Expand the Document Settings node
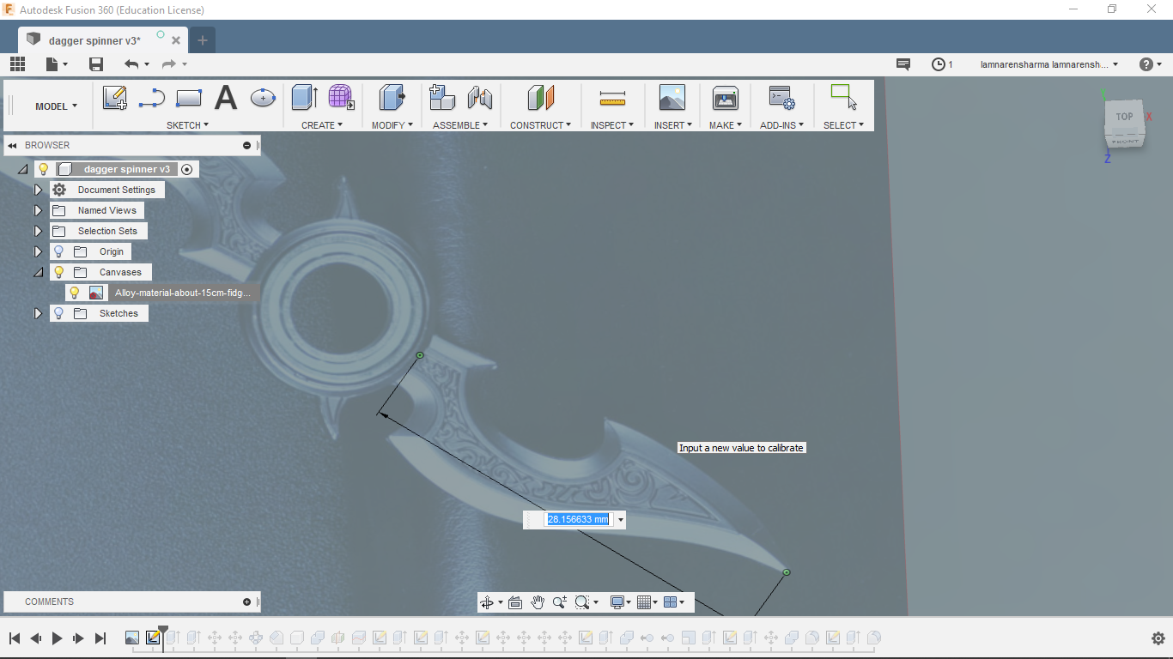The width and height of the screenshot is (1173, 659). click(38, 190)
